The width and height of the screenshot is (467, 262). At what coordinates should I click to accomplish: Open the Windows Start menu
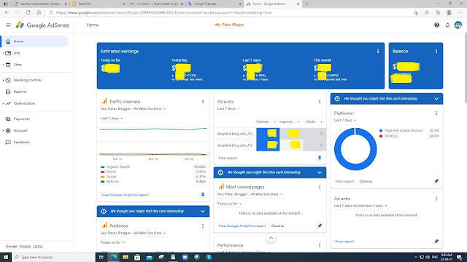pyautogui.click(x=6, y=257)
